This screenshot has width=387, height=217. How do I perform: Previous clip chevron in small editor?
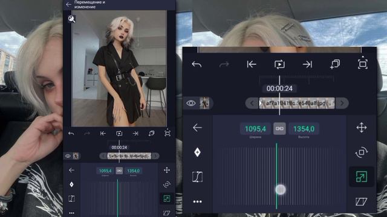pyautogui.click(x=103, y=156)
